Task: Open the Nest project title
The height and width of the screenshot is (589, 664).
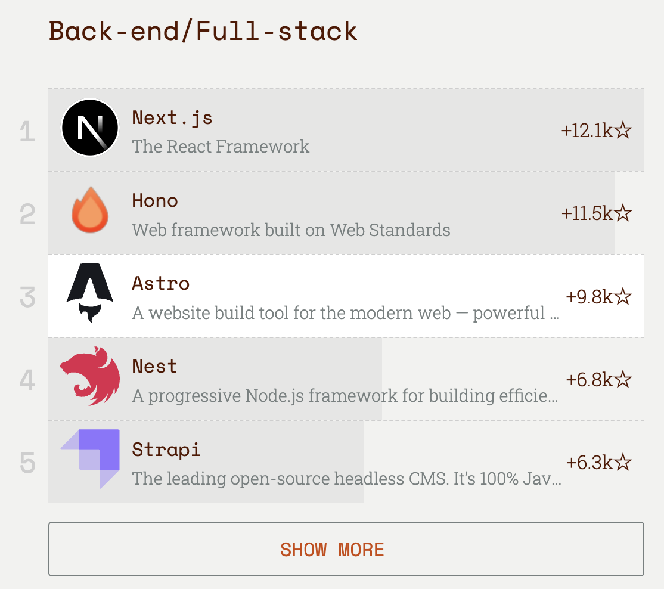Action: (x=154, y=366)
